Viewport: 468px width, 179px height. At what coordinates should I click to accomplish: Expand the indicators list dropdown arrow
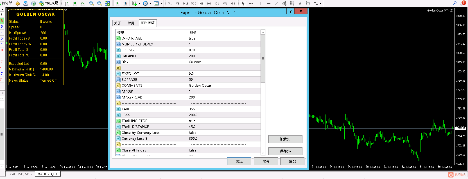pyautogui.click(x=139, y=4)
